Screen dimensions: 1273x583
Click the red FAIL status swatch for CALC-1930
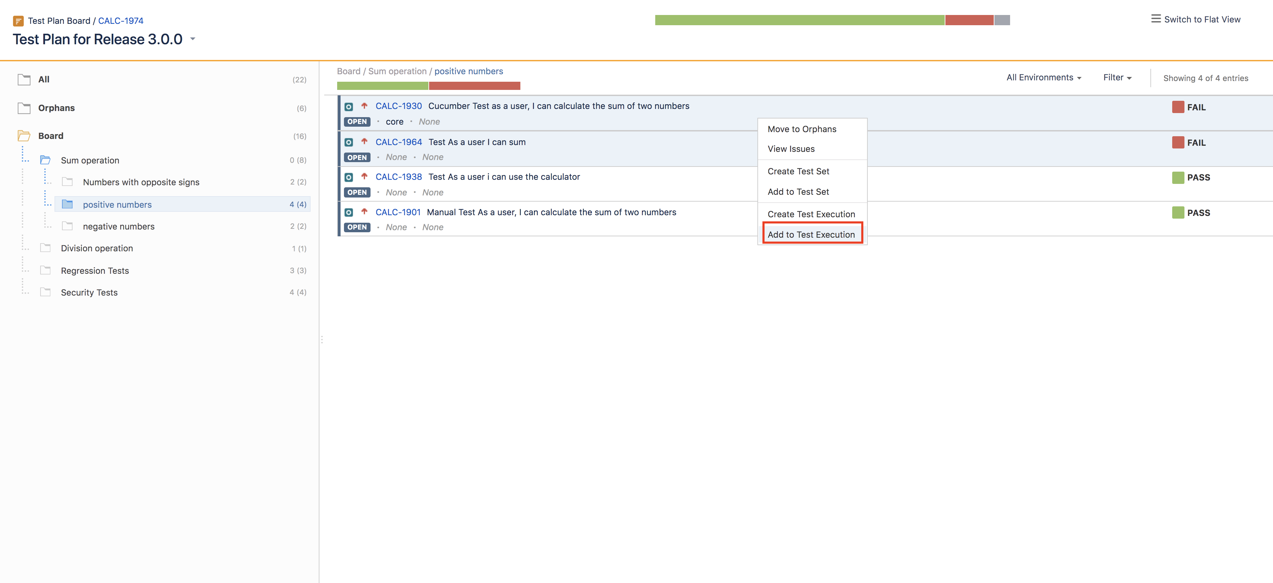(x=1178, y=107)
